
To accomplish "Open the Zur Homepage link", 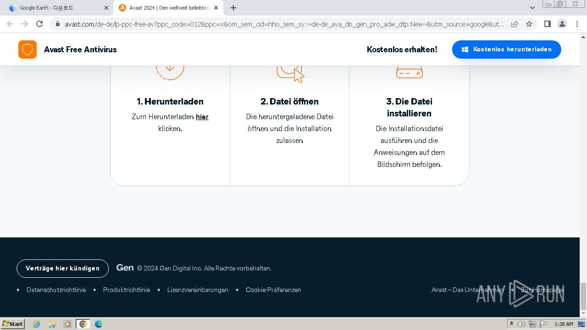I will point(542,290).
